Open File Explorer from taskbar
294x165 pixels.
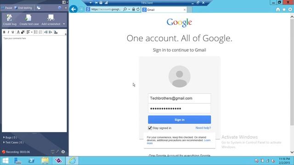(45, 161)
